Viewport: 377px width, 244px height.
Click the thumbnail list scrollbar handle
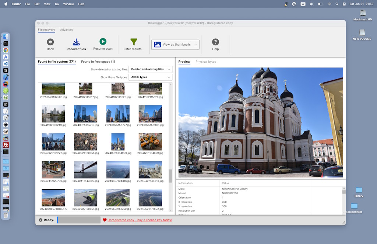(x=170, y=176)
